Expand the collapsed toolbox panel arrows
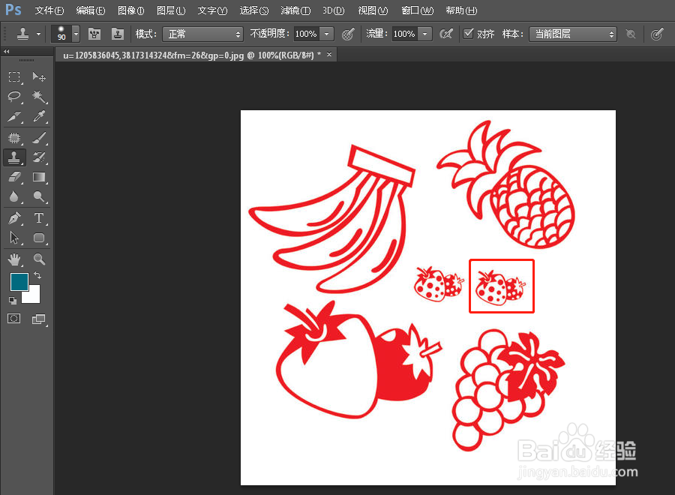The width and height of the screenshot is (675, 495). click(x=7, y=52)
